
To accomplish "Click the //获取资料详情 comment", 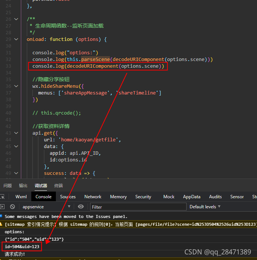I will click(51, 126).
